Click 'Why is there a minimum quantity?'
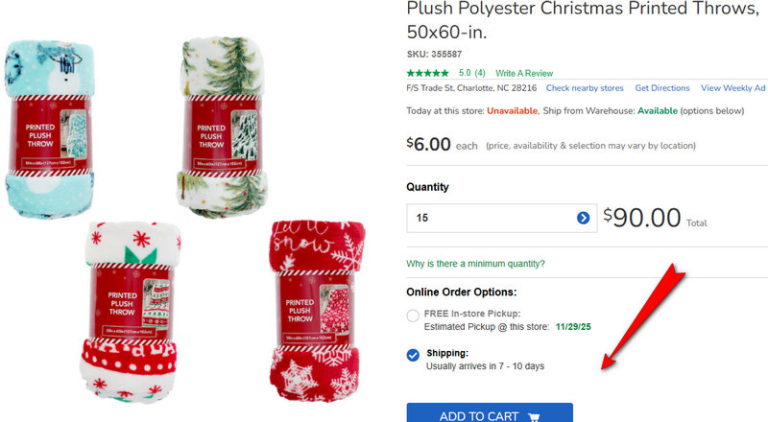Screen dimensions: 768x422 476,264
